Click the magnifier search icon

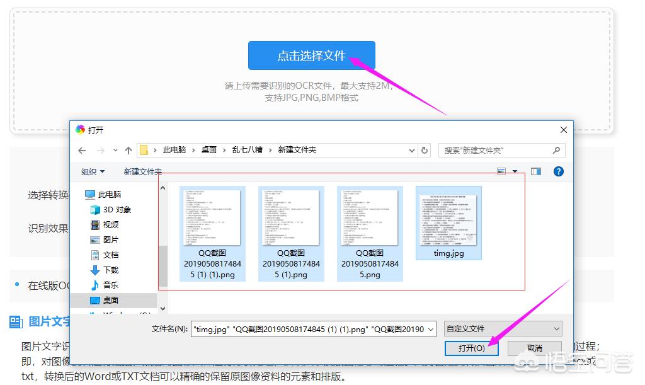[557, 151]
